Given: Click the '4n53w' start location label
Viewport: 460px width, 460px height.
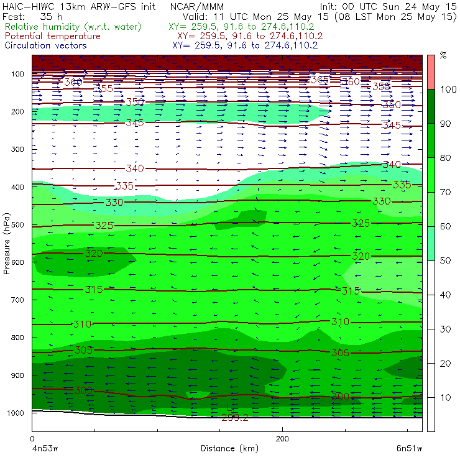Looking at the screenshot, I should (45, 448).
